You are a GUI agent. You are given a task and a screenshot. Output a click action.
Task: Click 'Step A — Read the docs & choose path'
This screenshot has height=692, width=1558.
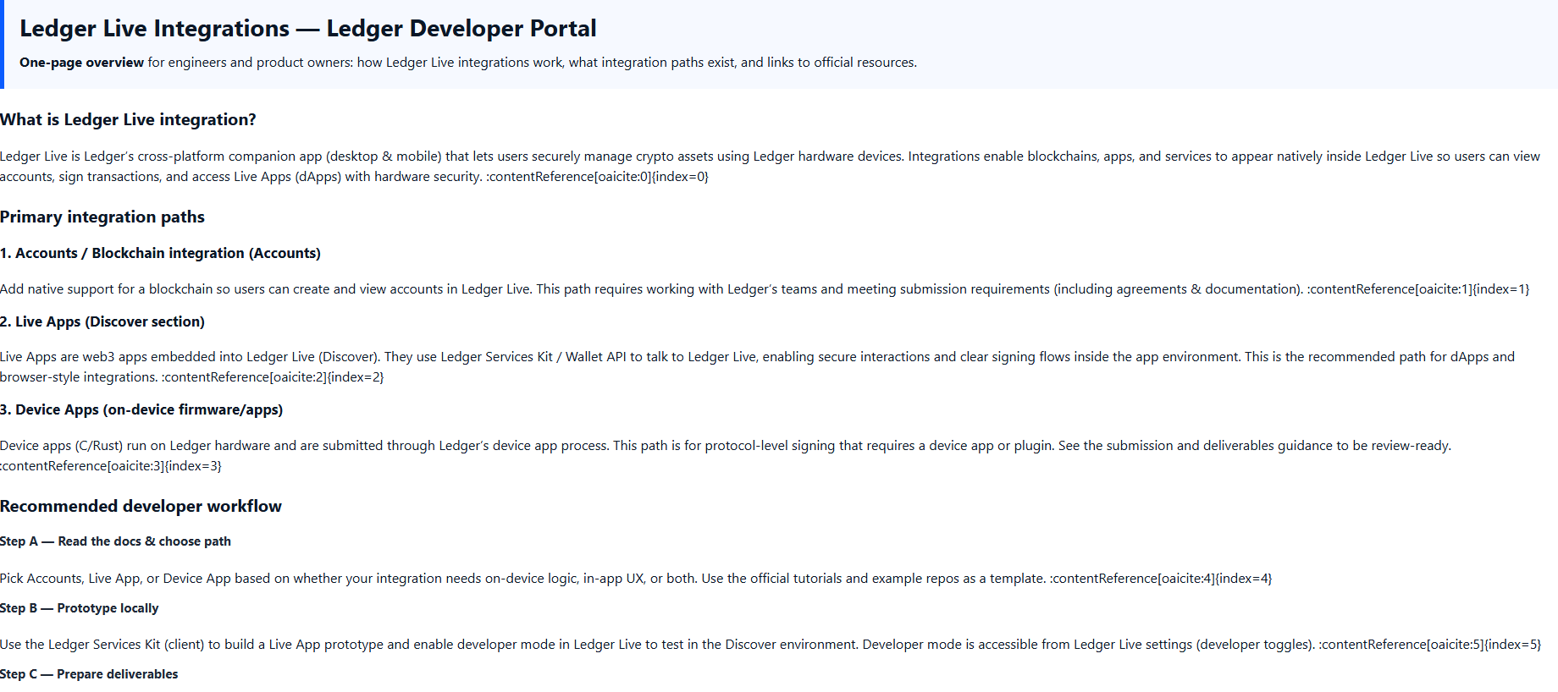tap(115, 541)
